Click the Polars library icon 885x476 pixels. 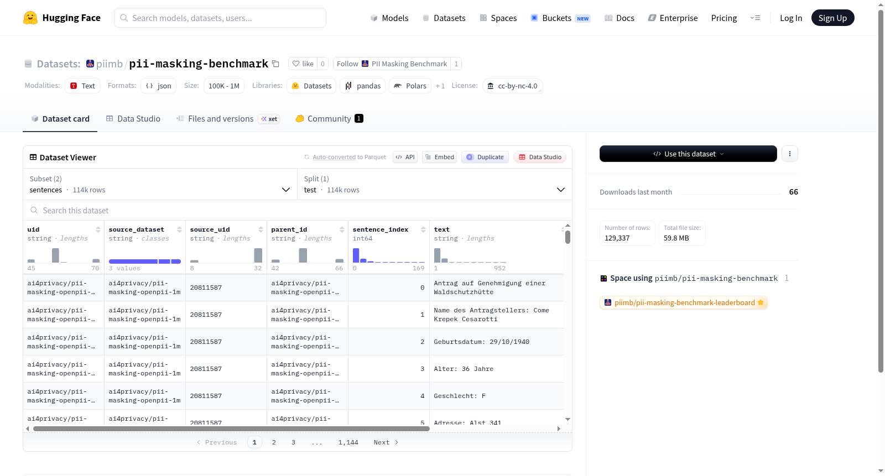pos(398,86)
